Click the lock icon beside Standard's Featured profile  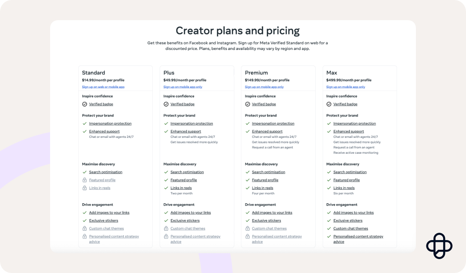coord(85,180)
